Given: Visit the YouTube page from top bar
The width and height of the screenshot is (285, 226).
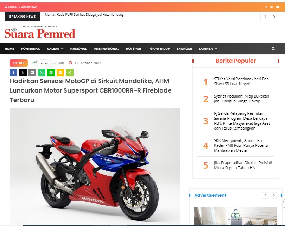Looking at the screenshot, I should click(278, 7).
